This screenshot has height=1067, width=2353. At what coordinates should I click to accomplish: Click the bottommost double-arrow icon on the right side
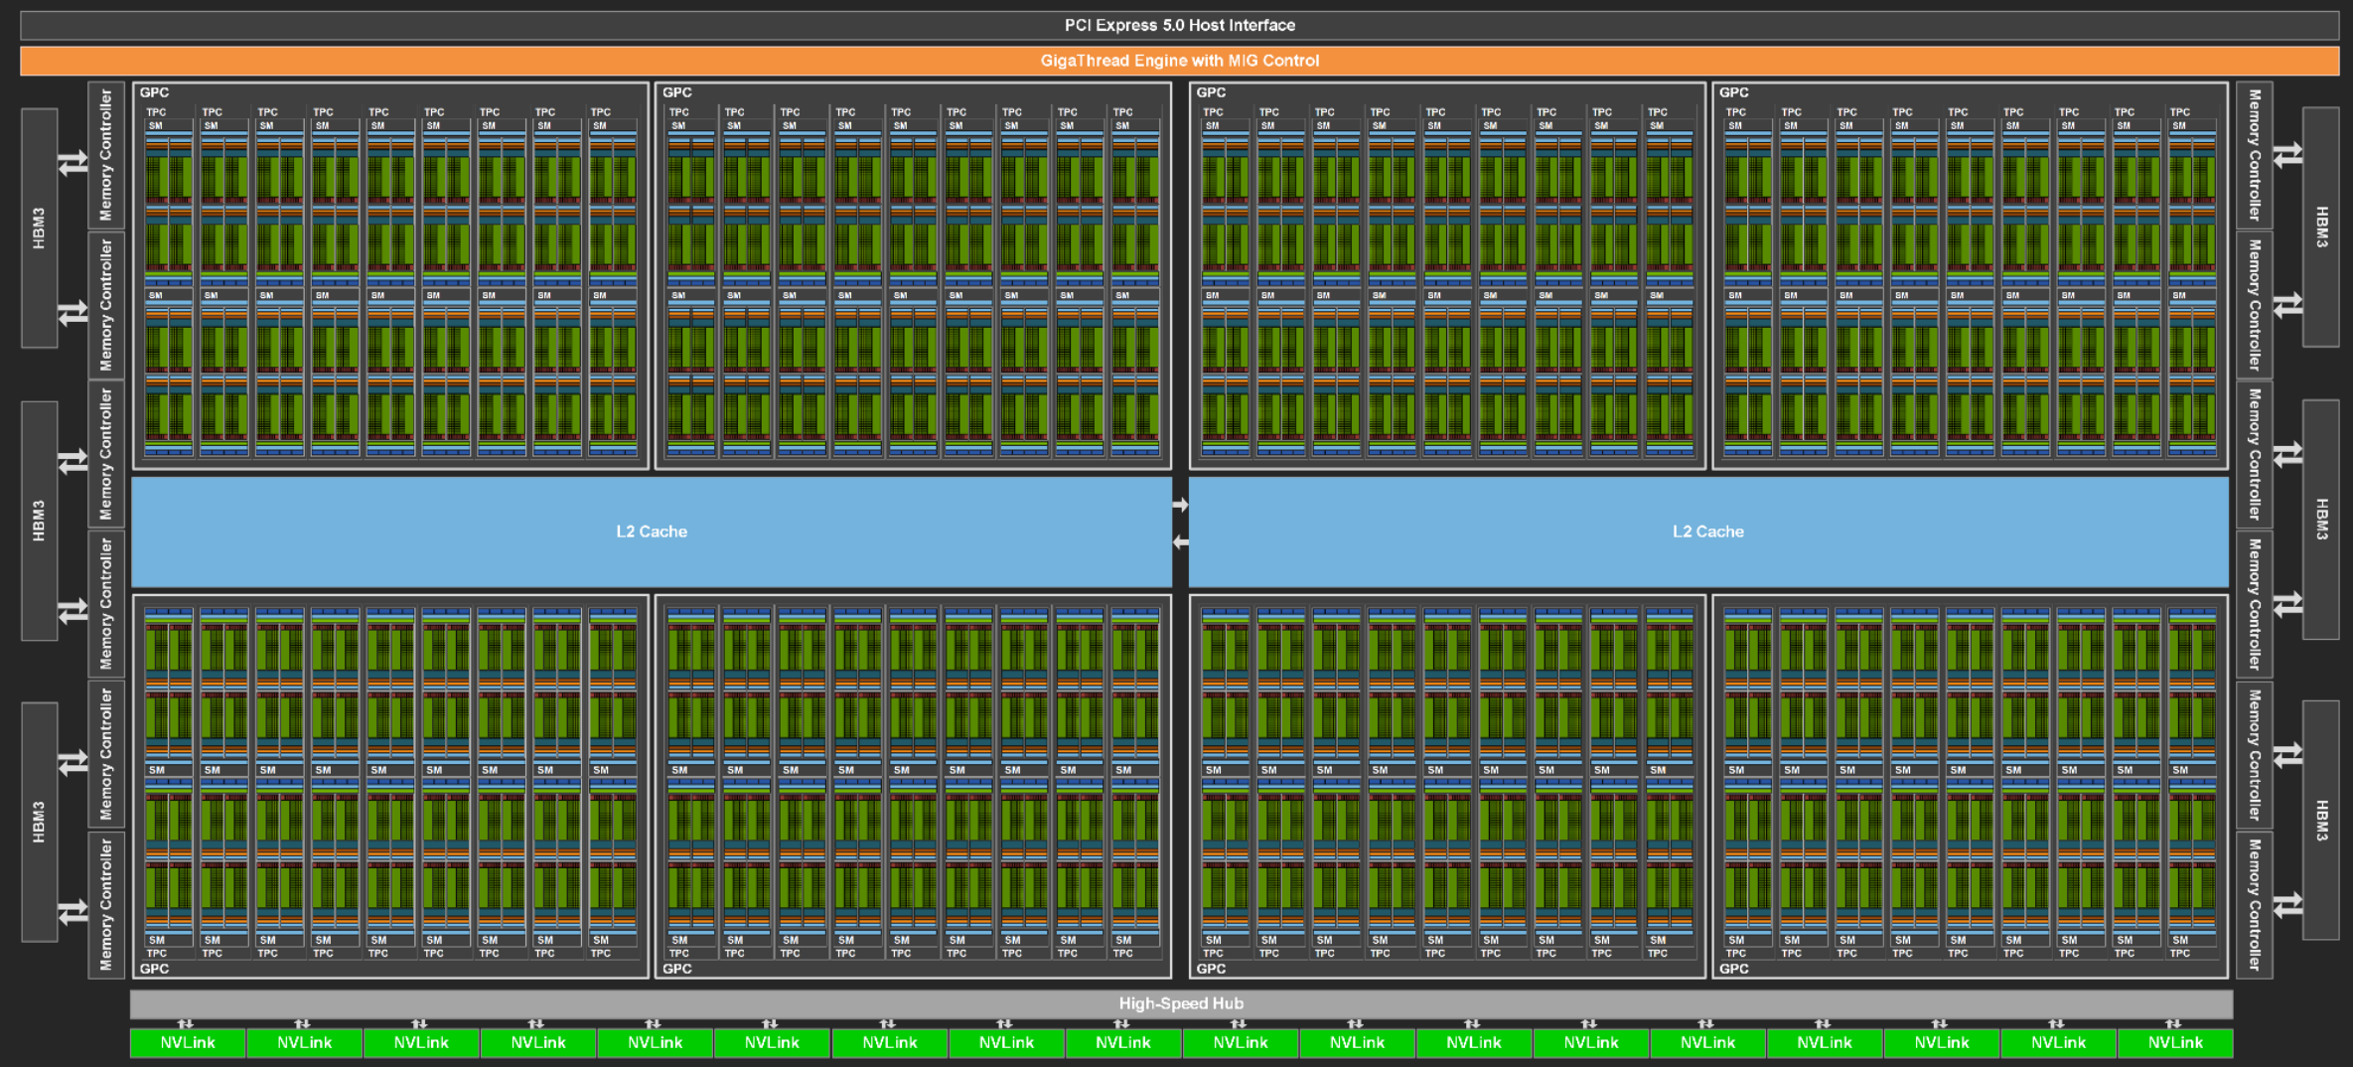[2287, 905]
